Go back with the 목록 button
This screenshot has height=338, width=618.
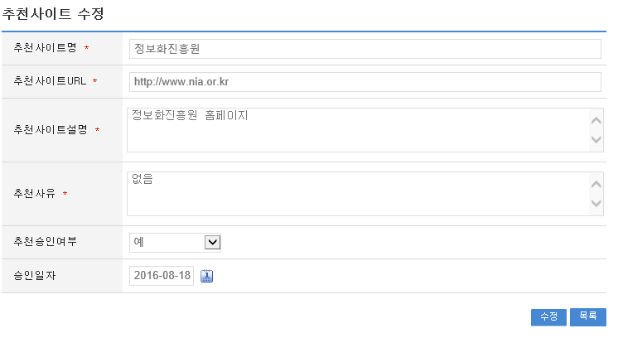point(588,316)
